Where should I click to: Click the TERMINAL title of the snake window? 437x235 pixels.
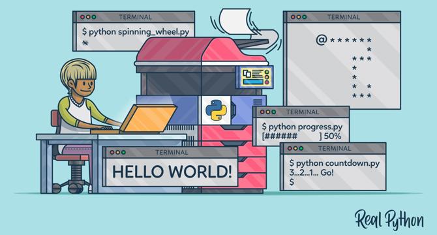(344, 17)
